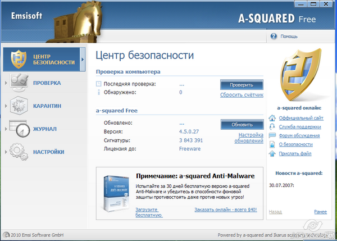
Task: Click 2010 Emsi Software GmbH copyright text
Action: pos(37,235)
